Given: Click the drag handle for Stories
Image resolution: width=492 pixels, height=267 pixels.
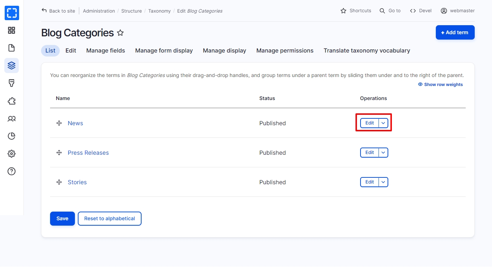Looking at the screenshot, I should pos(59,182).
